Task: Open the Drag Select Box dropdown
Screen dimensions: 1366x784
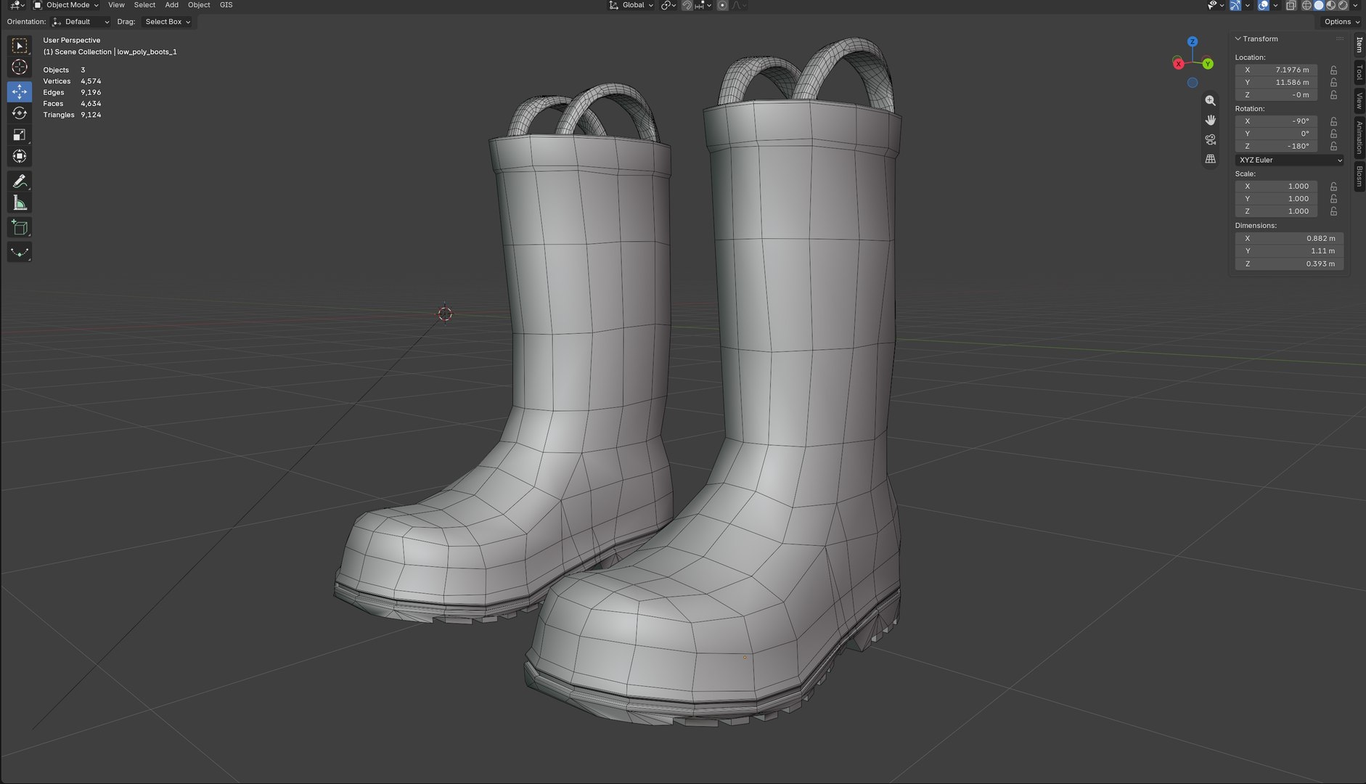Action: 167,22
